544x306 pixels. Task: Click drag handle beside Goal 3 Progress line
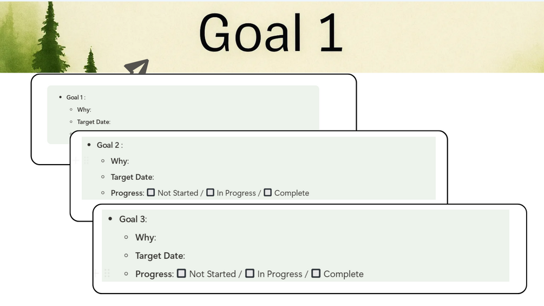pyautogui.click(x=107, y=274)
